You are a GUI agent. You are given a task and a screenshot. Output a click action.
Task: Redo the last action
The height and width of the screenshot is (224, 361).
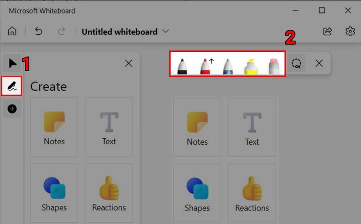click(61, 31)
